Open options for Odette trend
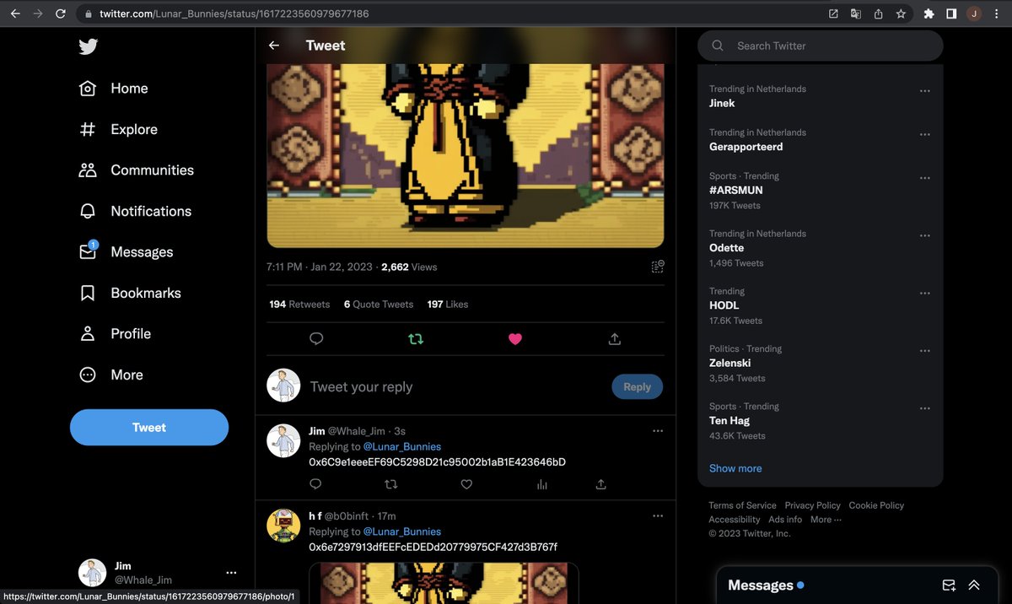 click(925, 236)
